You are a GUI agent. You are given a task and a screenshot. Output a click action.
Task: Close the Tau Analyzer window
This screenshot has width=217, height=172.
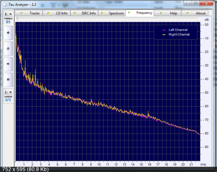[x=206, y=3]
